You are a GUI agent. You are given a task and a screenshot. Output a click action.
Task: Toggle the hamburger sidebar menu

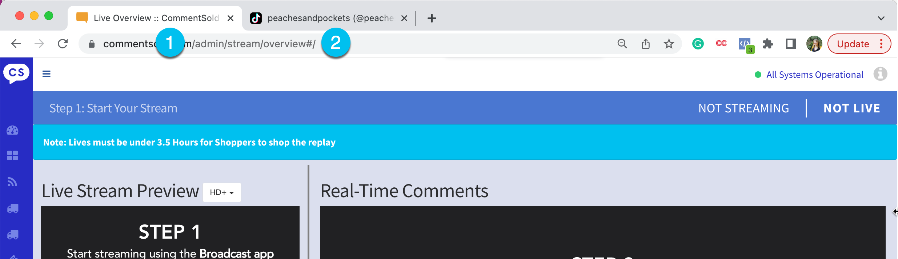tap(47, 74)
